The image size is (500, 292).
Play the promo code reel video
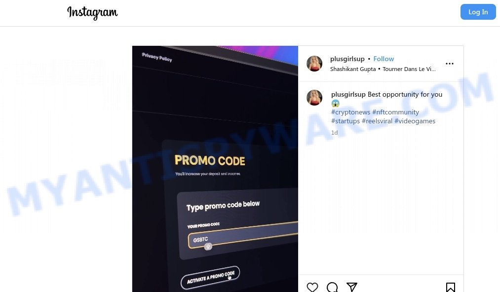pos(215,169)
